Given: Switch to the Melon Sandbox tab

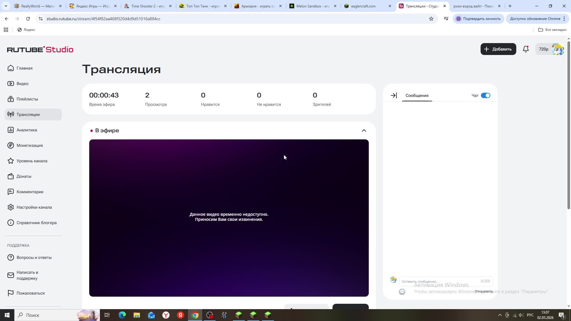Looking at the screenshot, I should point(313,6).
